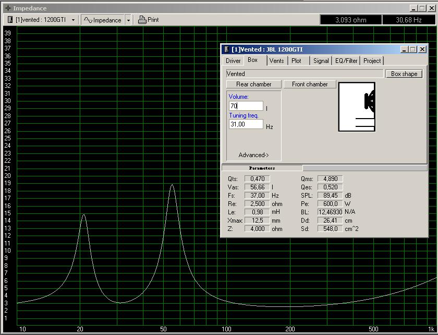Click the Volume input field

pyautogui.click(x=246, y=106)
